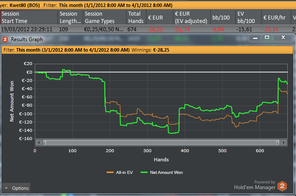Screen dimensions: 296x196
Task: Sort by Session Game Types column header
Action: (104, 17)
